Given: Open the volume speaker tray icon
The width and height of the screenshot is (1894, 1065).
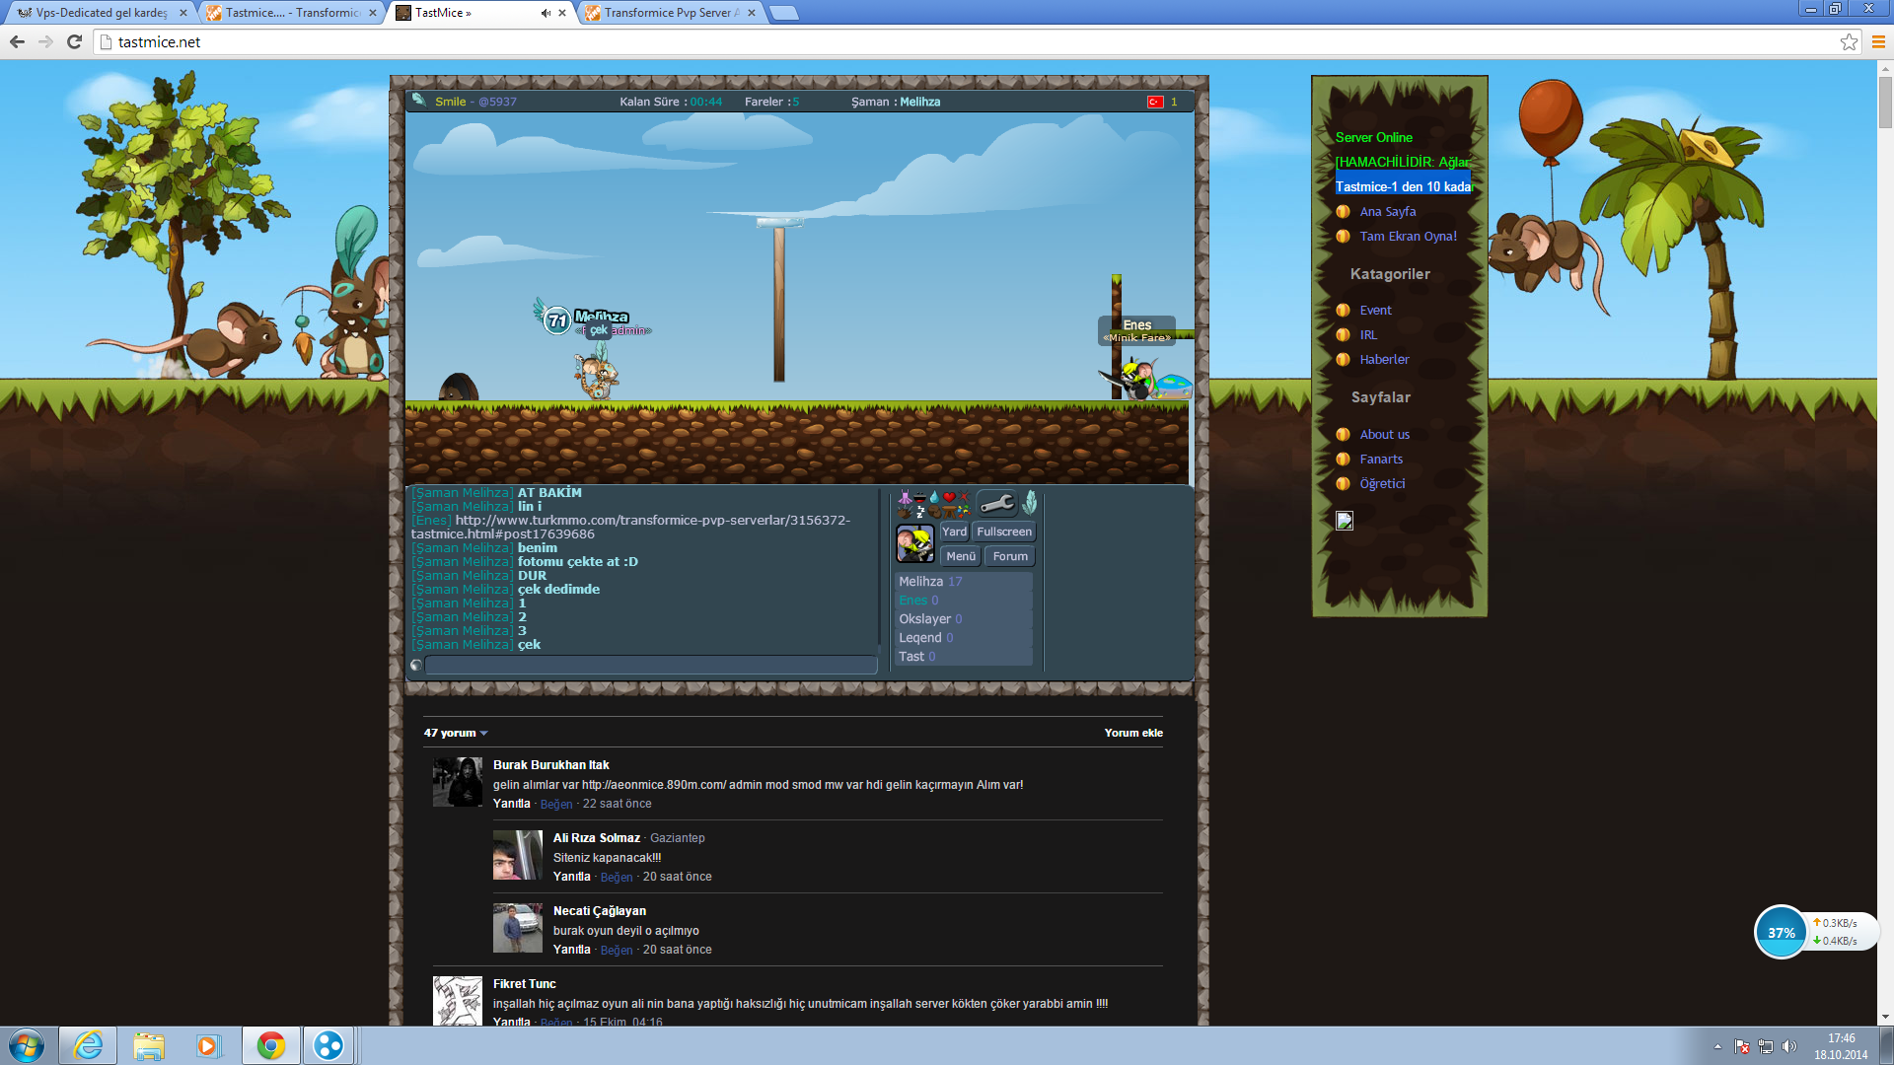Looking at the screenshot, I should (x=1789, y=1046).
